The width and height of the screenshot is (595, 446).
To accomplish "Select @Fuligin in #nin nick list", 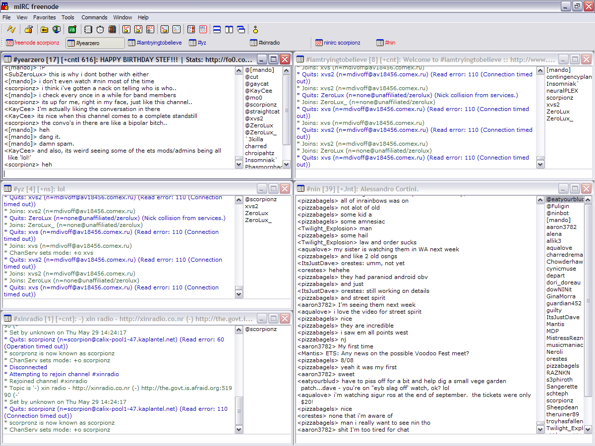I will pos(558,206).
